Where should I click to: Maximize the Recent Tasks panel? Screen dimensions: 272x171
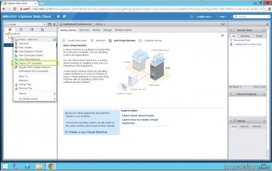click(x=264, y=30)
